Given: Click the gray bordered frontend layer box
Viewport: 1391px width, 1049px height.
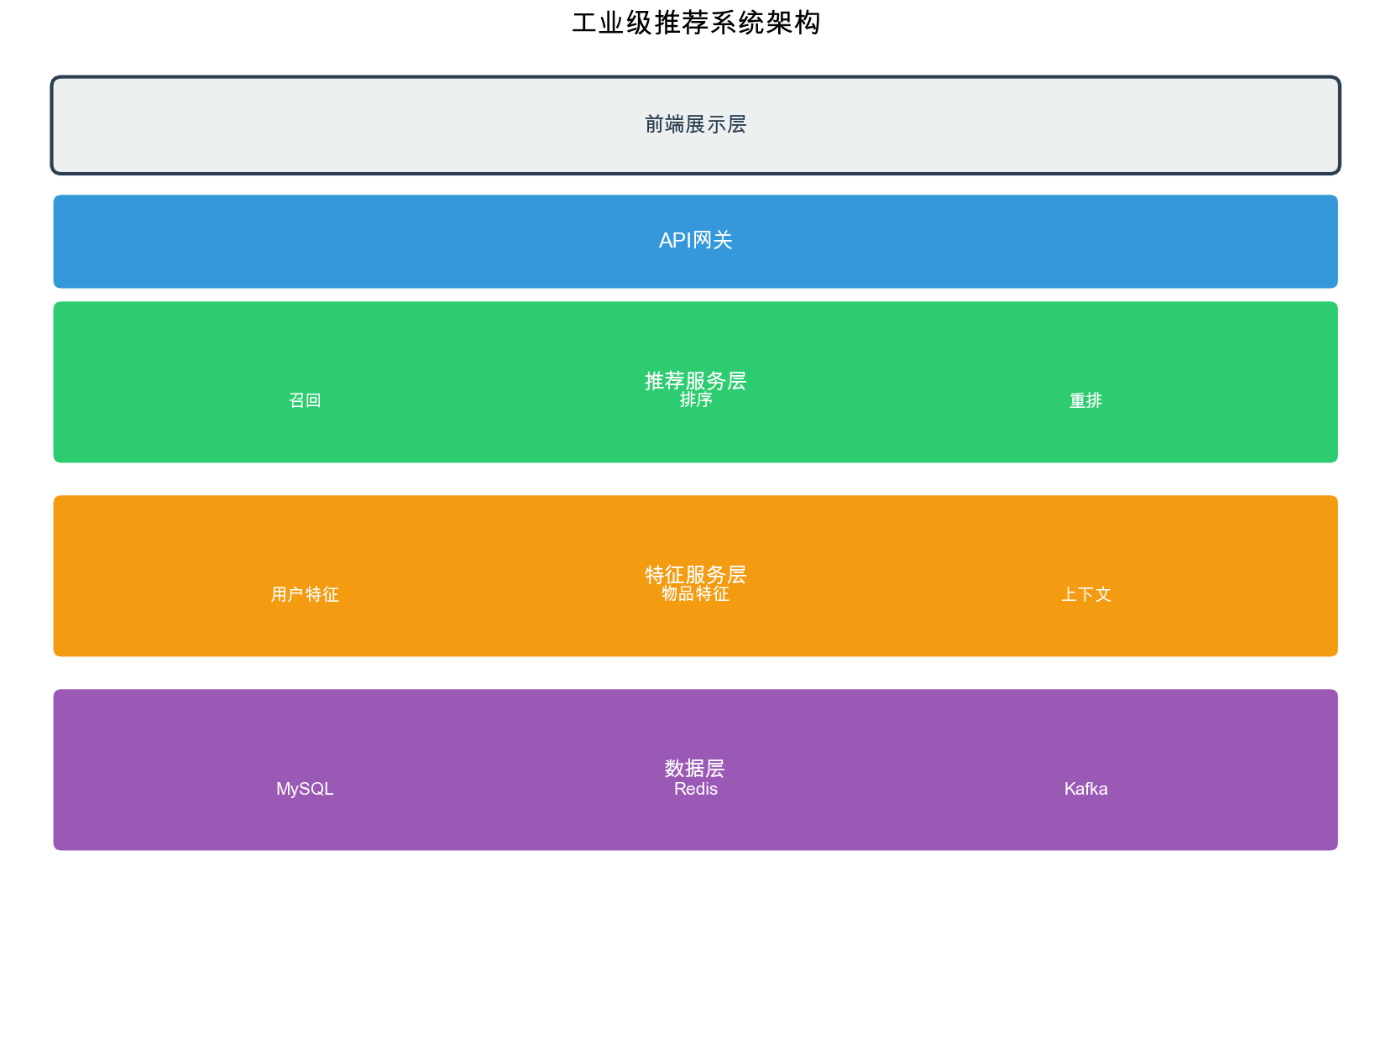Looking at the screenshot, I should [x=336, y=126].
